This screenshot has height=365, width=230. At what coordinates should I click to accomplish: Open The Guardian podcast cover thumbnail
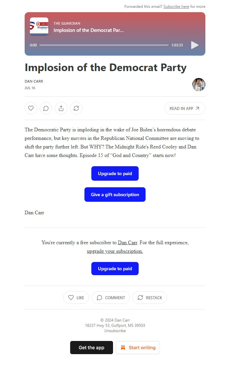[x=39, y=27]
